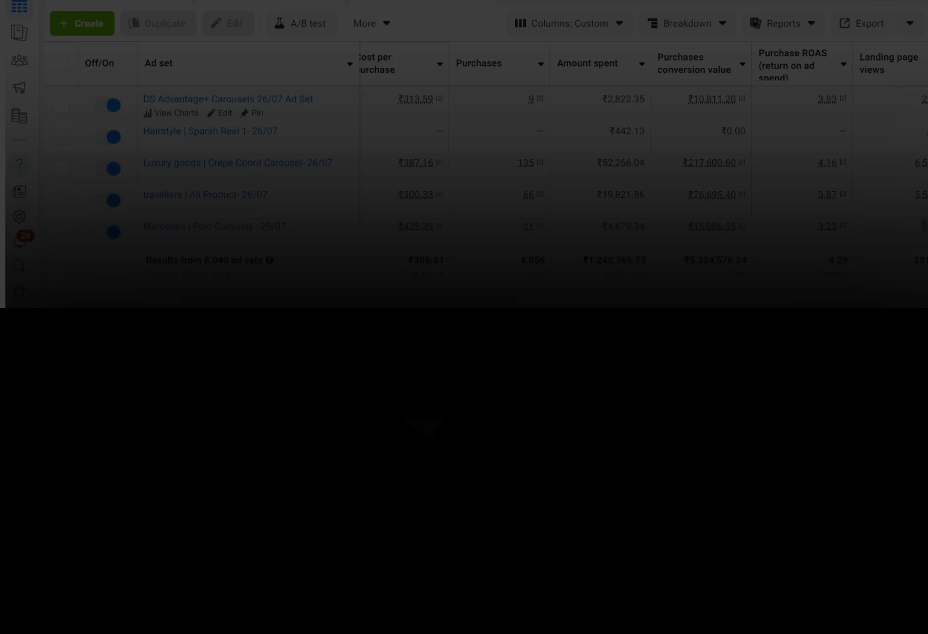Open the More menu in toolbar

coord(371,24)
